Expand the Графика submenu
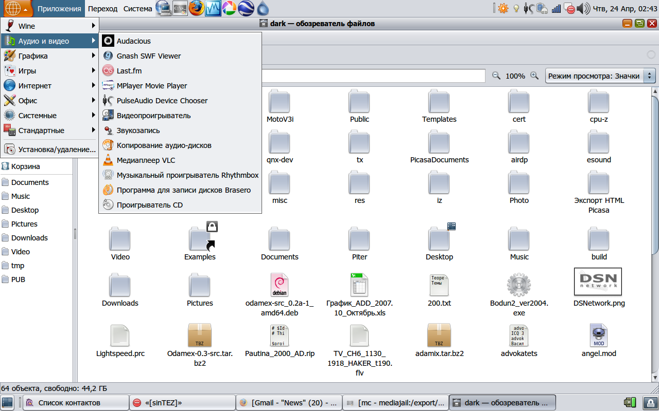The width and height of the screenshot is (659, 411). pyautogui.click(x=49, y=56)
